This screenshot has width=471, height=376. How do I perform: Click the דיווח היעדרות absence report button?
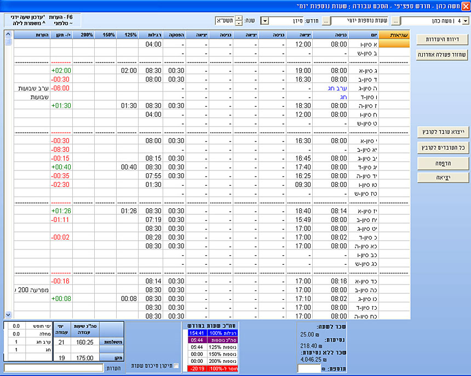pyautogui.click(x=442, y=39)
